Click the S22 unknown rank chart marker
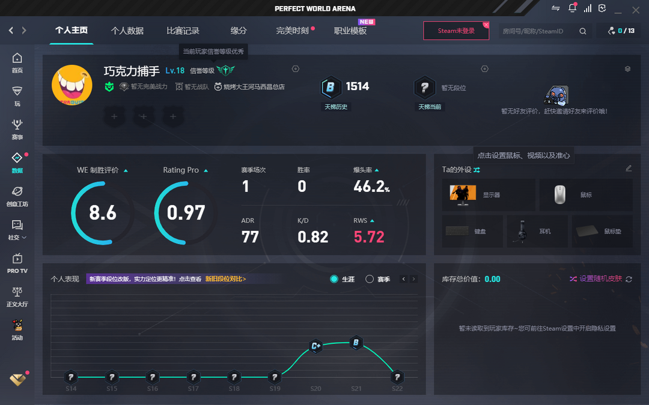Image resolution: width=649 pixels, height=405 pixels. [397, 377]
